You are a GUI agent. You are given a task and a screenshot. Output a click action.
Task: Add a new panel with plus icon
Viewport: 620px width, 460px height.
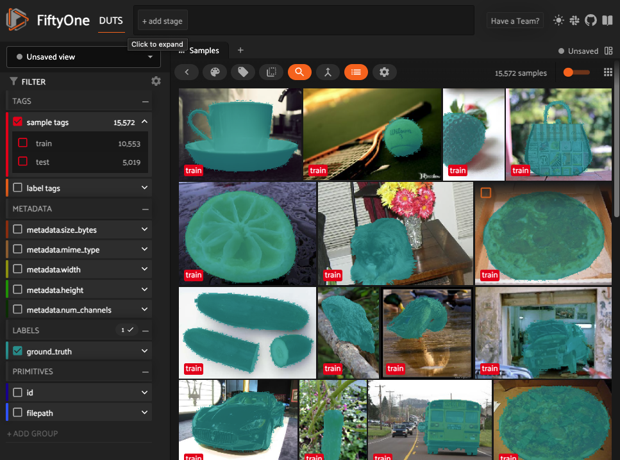(x=240, y=50)
